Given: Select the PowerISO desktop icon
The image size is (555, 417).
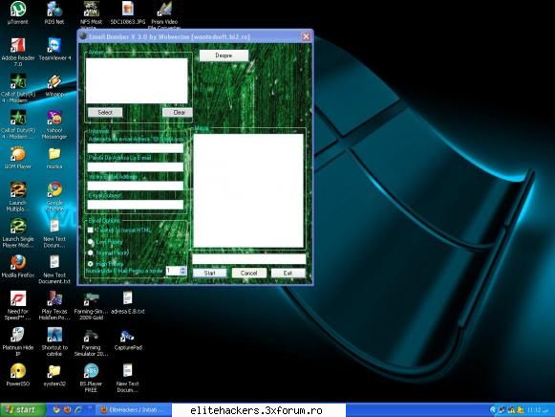Looking at the screenshot, I should pos(18,376).
